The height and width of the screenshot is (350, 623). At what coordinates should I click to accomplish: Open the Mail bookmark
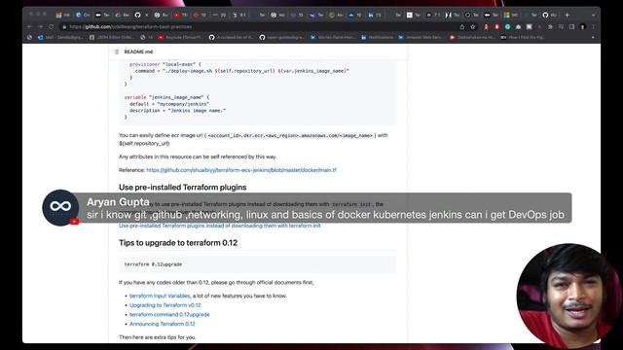point(60,37)
